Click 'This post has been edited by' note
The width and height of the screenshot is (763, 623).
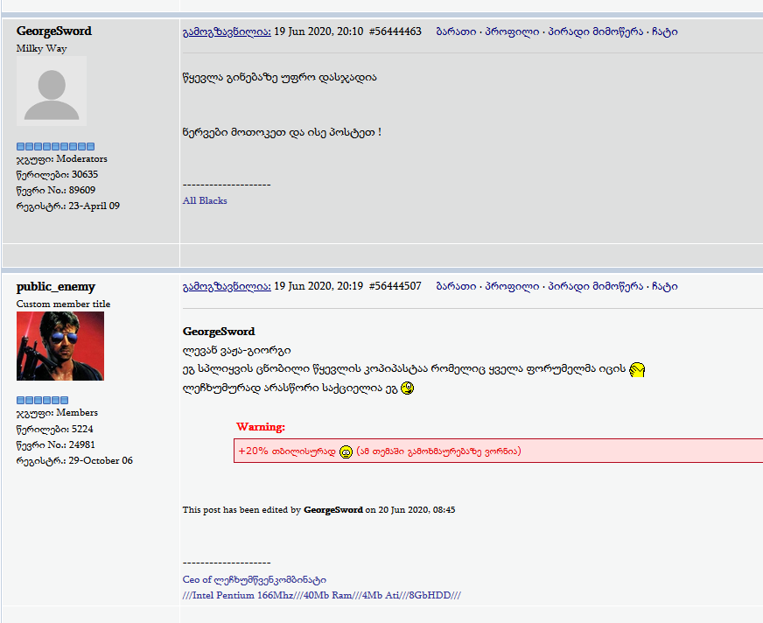241,509
